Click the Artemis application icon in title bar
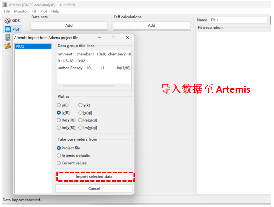 coord(5,5)
